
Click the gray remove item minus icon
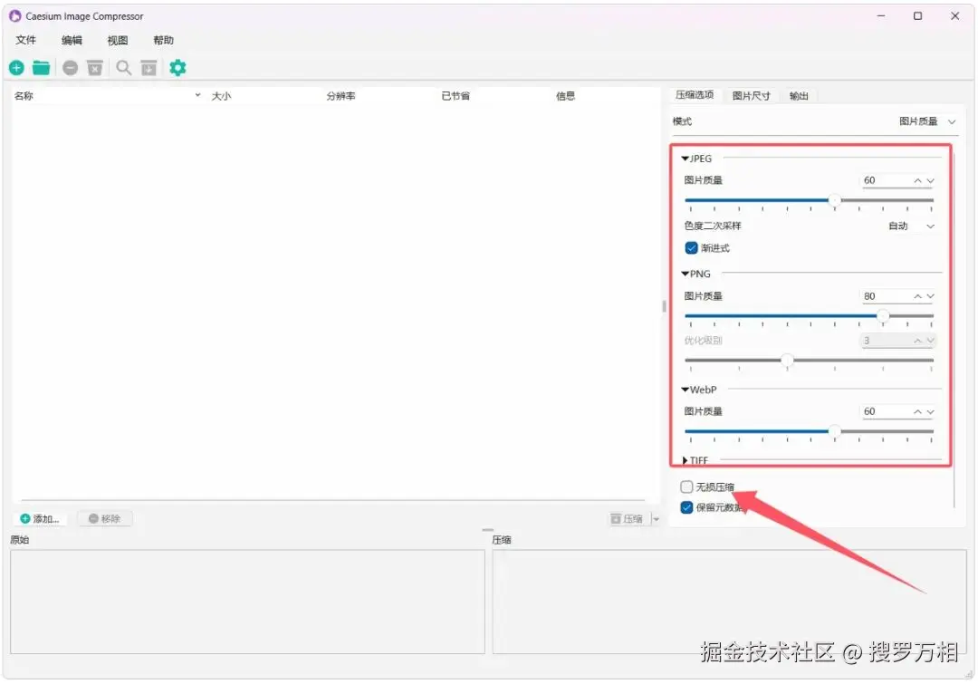(x=71, y=67)
